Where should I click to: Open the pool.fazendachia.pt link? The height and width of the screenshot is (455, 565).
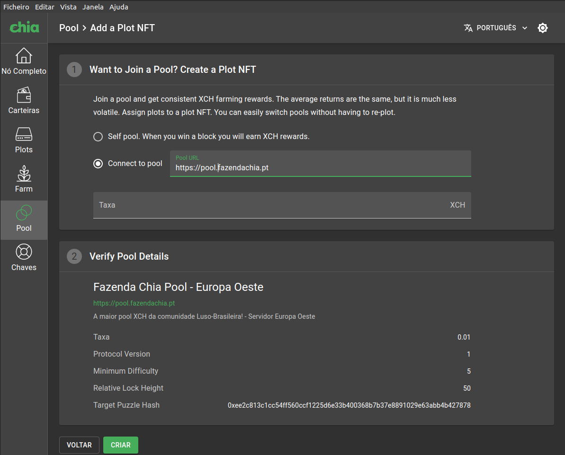[134, 303]
